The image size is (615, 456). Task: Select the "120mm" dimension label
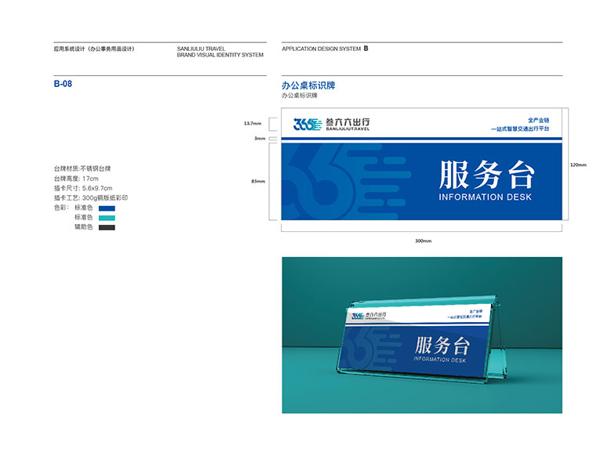tap(578, 165)
